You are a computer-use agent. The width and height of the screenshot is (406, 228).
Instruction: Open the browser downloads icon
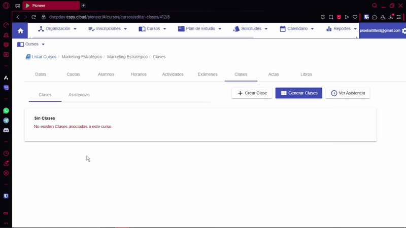390,17
